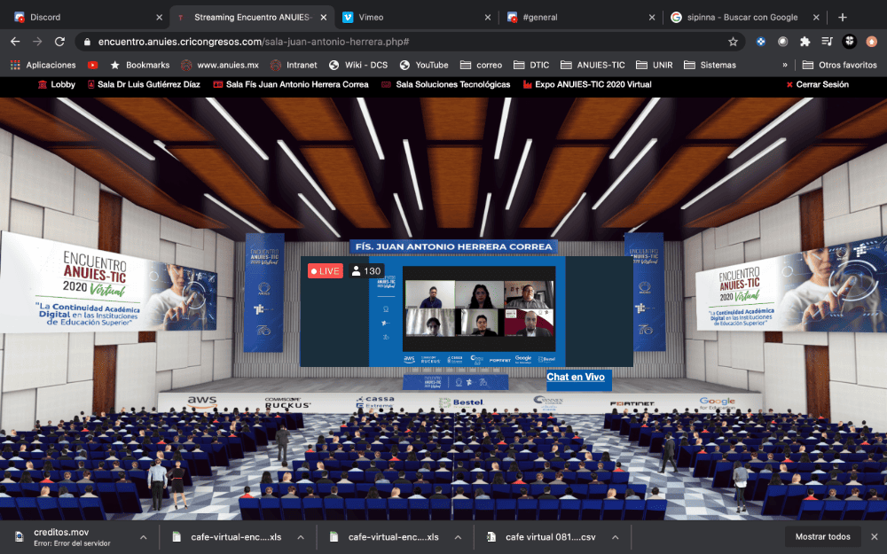
Task: Open the Chat en Vivo link
Action: [x=576, y=377]
